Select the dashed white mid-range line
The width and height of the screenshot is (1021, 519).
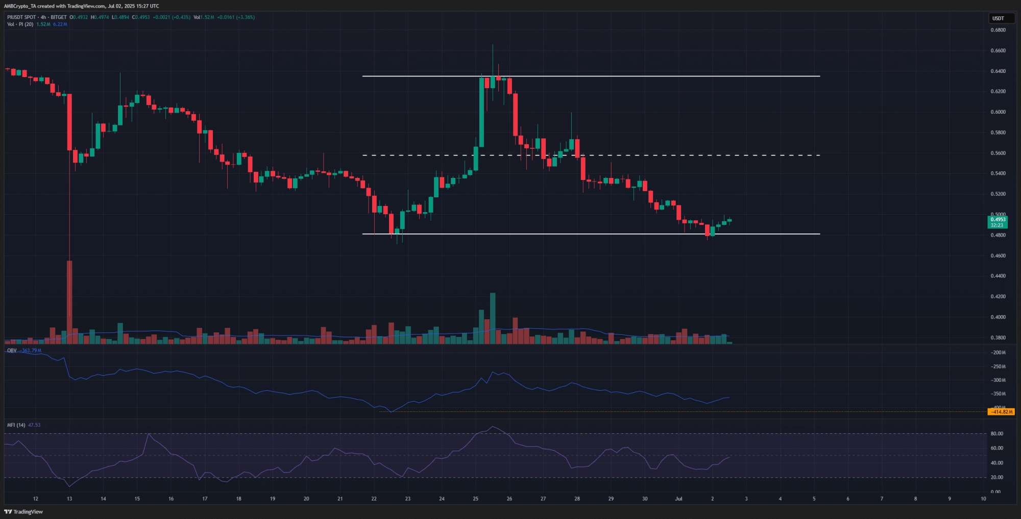pyautogui.click(x=591, y=155)
